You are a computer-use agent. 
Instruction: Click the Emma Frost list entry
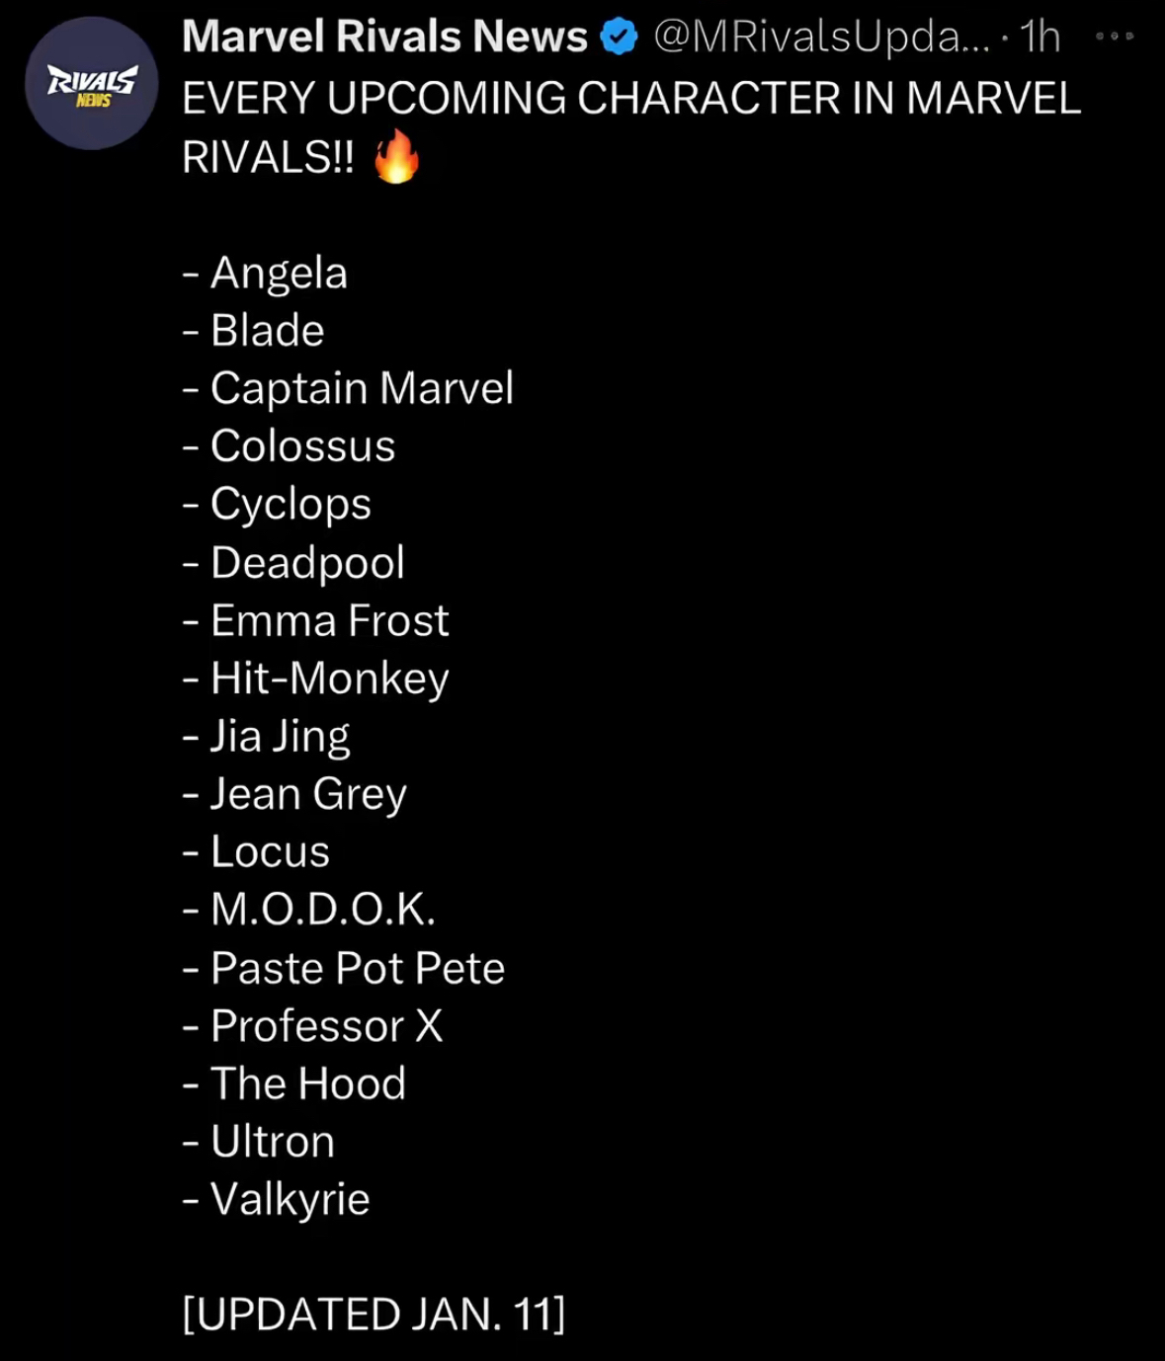(x=329, y=620)
